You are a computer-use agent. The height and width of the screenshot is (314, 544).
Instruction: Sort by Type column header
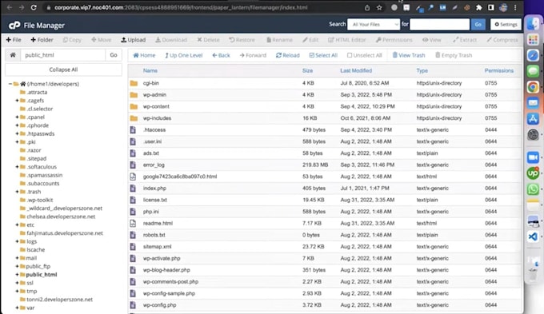click(422, 70)
